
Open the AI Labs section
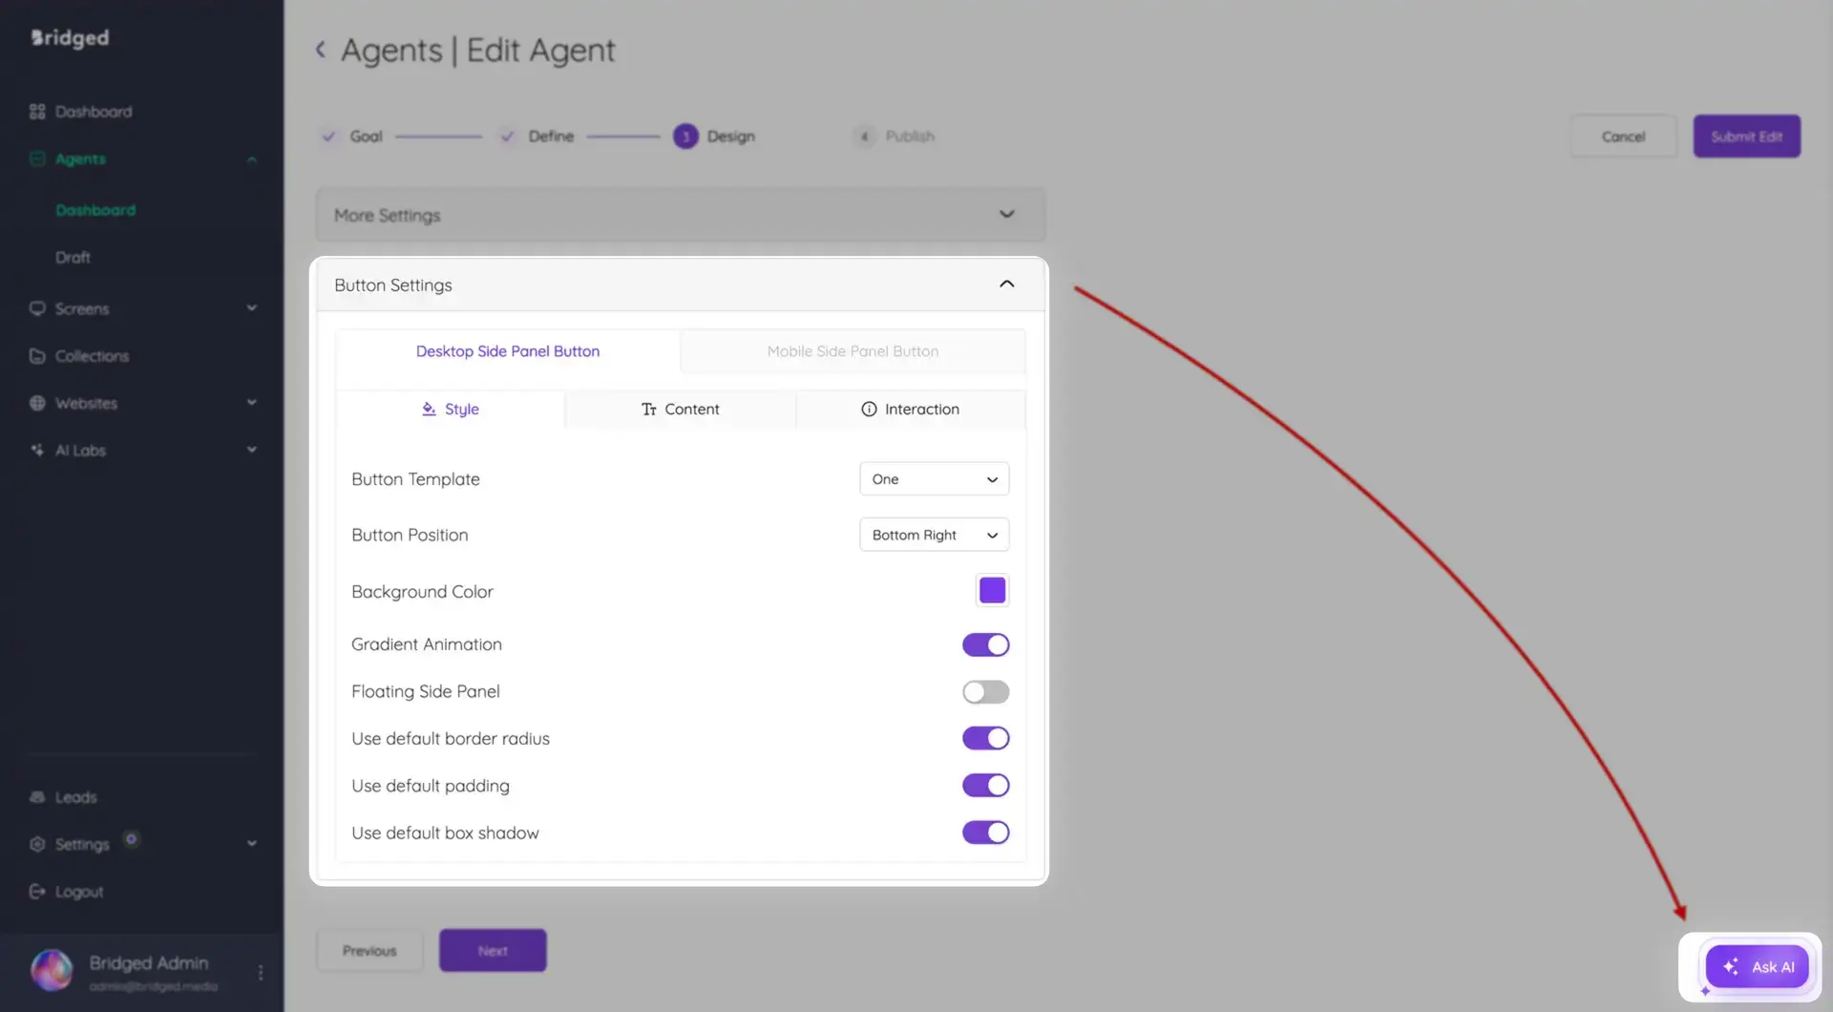point(78,450)
